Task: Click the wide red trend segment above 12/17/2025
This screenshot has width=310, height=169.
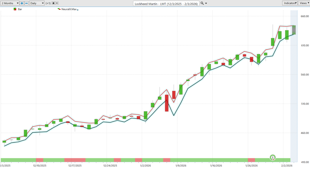Action: click(75, 160)
